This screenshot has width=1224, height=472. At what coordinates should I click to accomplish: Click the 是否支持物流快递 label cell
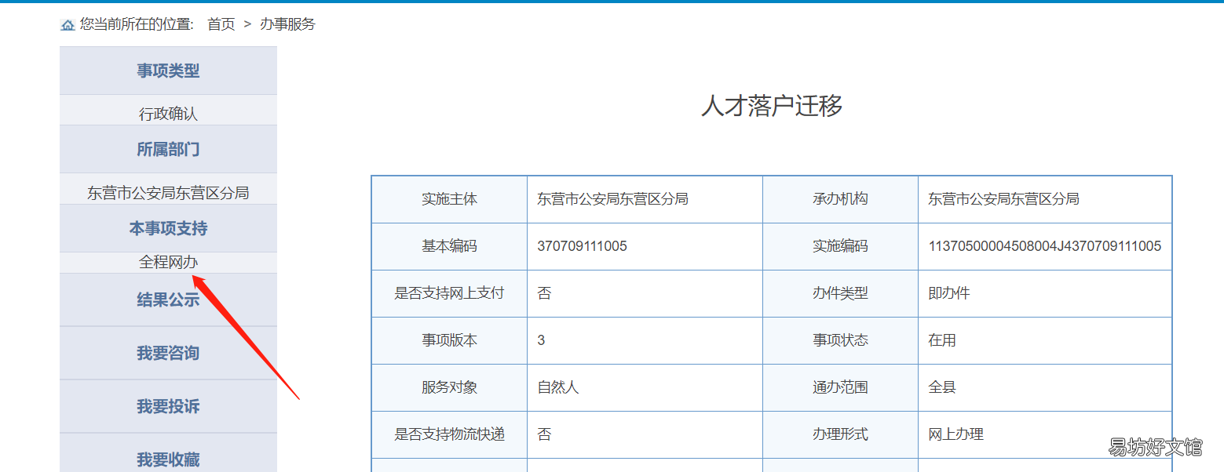coord(449,434)
